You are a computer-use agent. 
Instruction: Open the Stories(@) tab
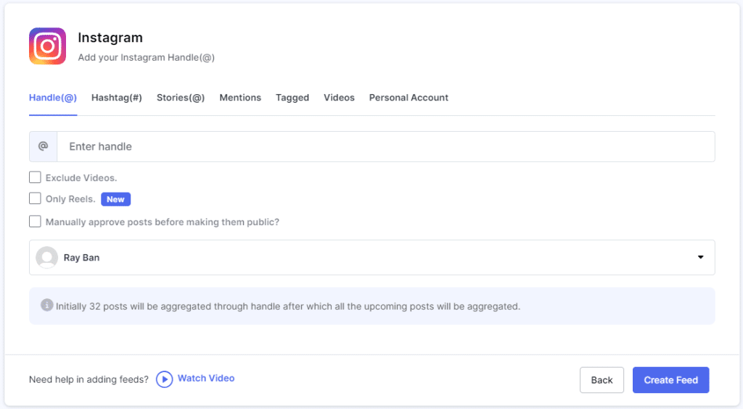[181, 98]
